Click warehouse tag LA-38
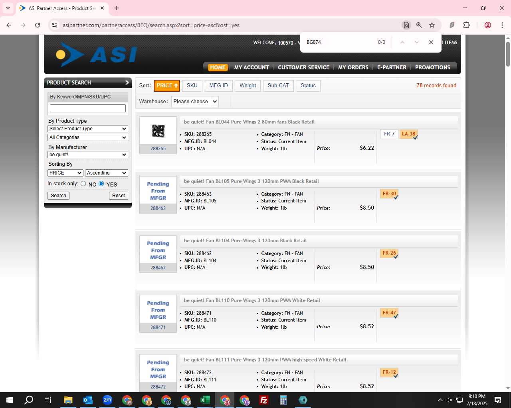This screenshot has height=408, width=511. point(409,134)
